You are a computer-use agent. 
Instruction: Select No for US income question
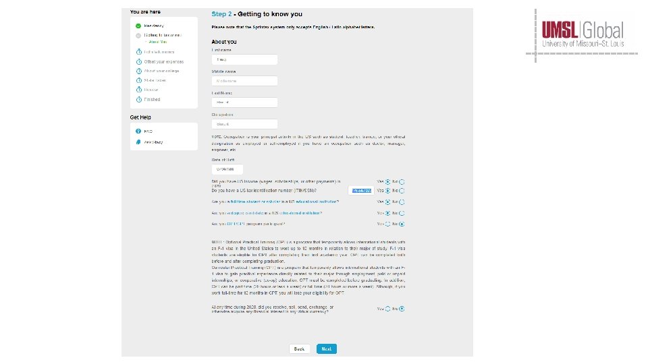coord(402,181)
